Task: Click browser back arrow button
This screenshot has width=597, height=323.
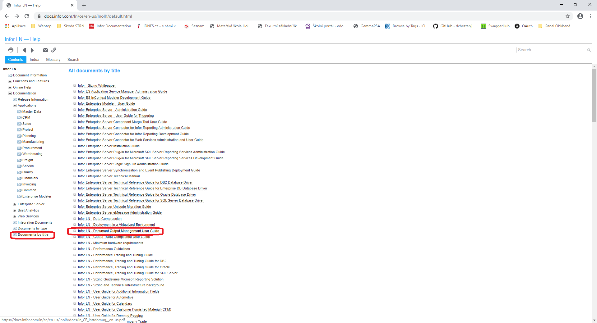Action: (7, 16)
